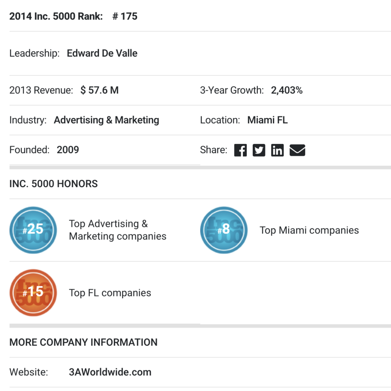Click the Miami FL location value
The image size is (391, 391).
click(x=267, y=120)
